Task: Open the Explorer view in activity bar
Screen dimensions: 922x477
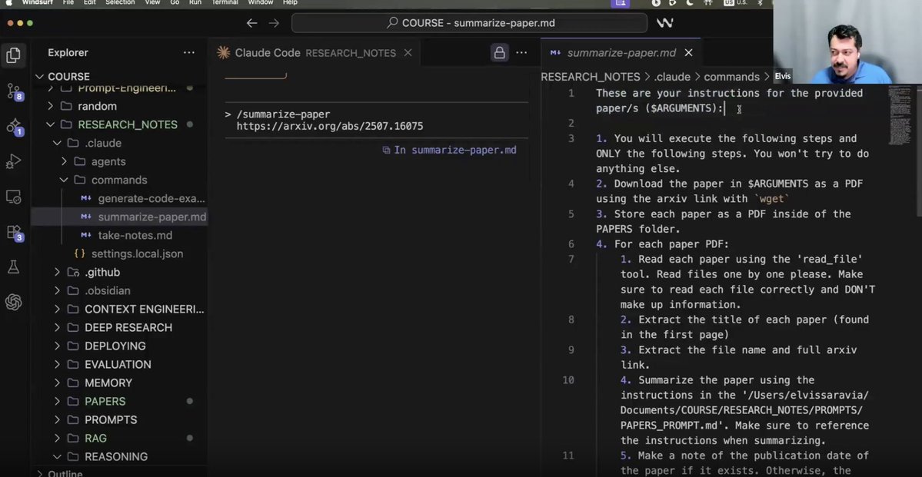Action: pyautogui.click(x=13, y=55)
